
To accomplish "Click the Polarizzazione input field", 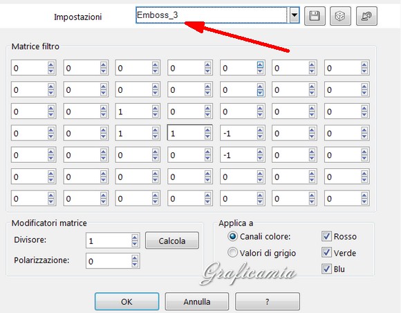I will (109, 261).
